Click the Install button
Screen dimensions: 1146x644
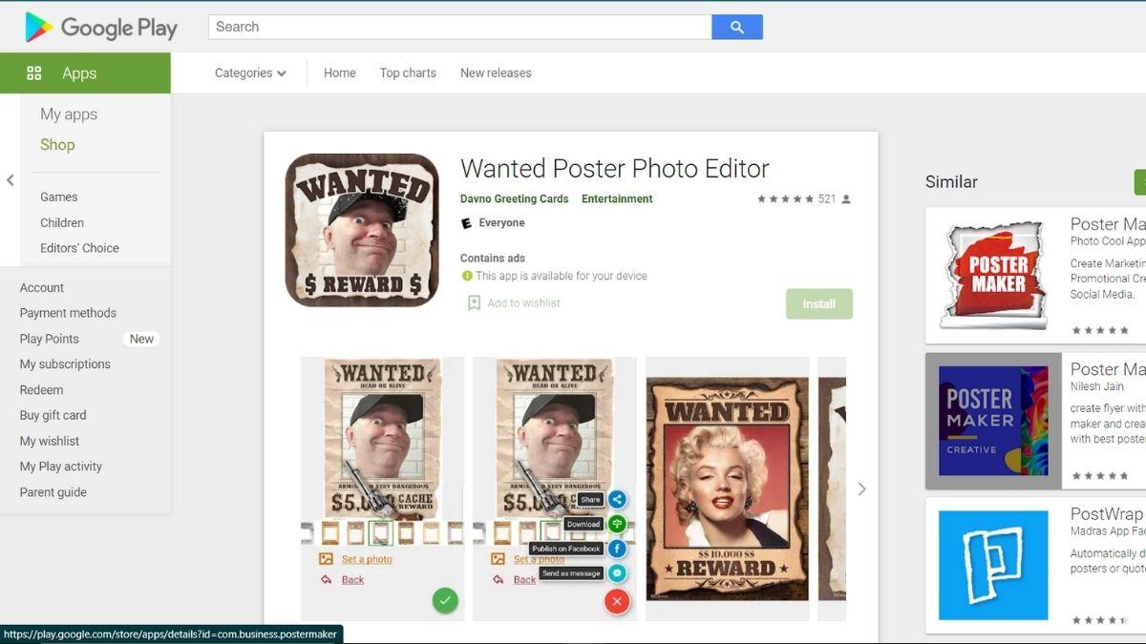click(819, 303)
